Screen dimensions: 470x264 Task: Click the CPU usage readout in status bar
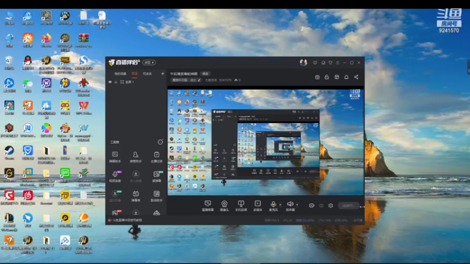(x=325, y=221)
